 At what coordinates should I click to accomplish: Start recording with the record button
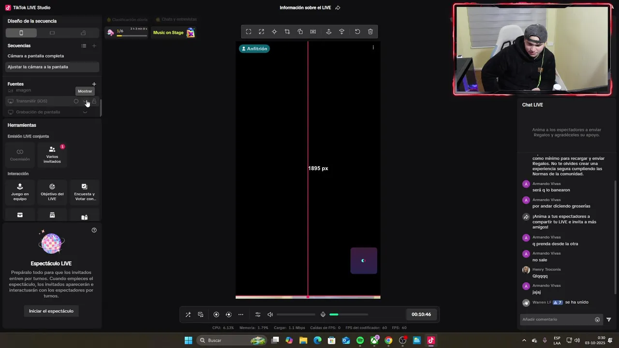[216, 315]
